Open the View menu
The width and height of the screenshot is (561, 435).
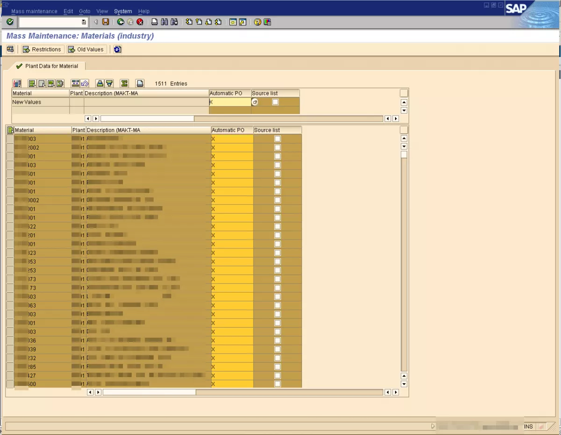coord(102,11)
